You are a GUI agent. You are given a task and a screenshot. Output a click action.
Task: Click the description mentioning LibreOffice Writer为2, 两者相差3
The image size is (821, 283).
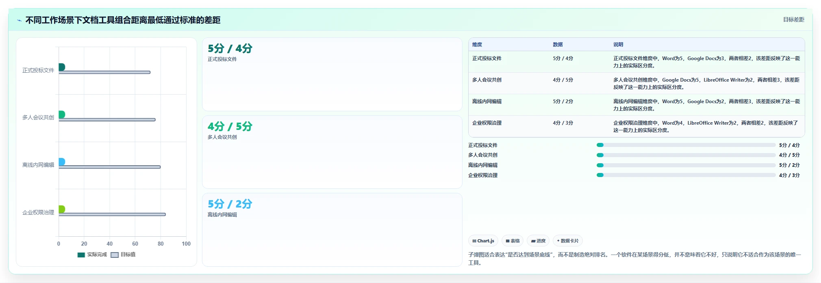(706, 84)
